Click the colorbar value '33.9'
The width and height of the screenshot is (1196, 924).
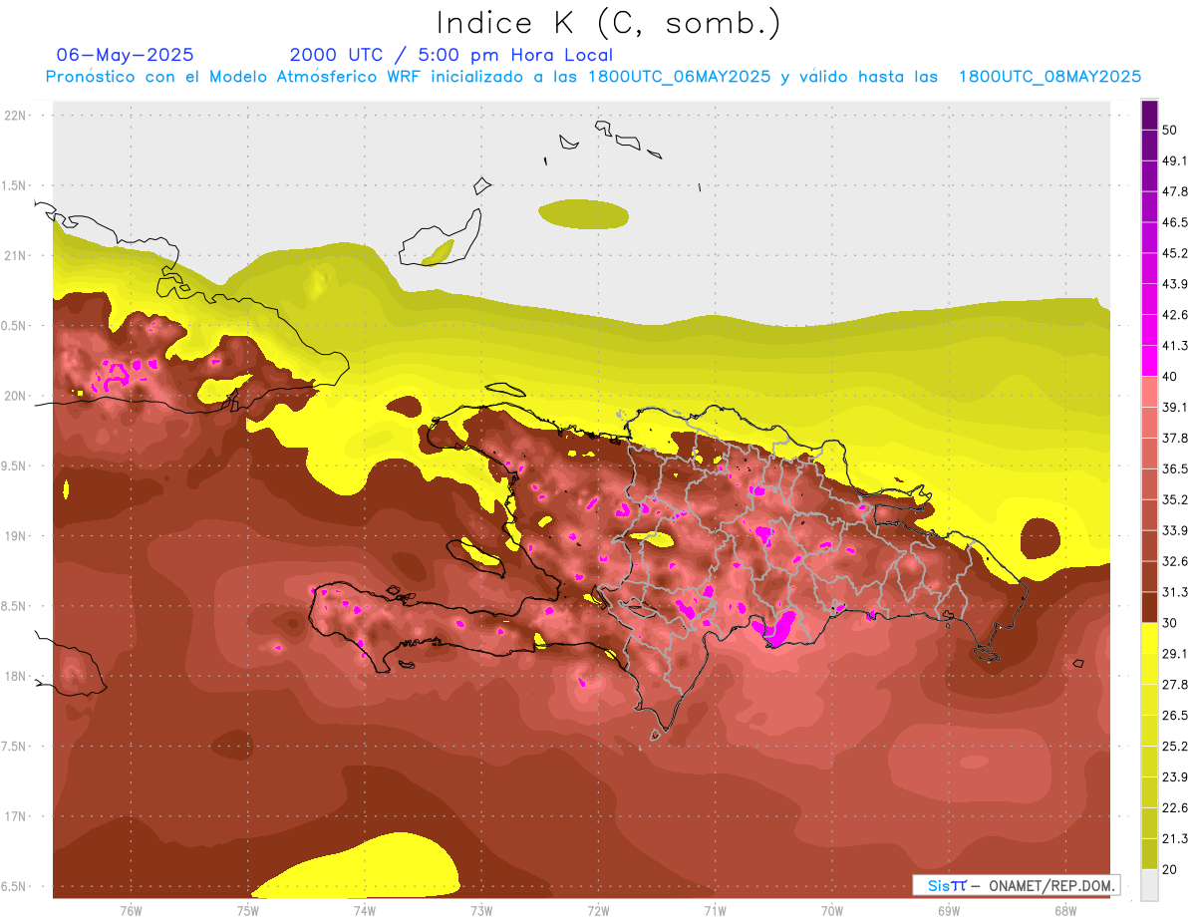point(1174,530)
